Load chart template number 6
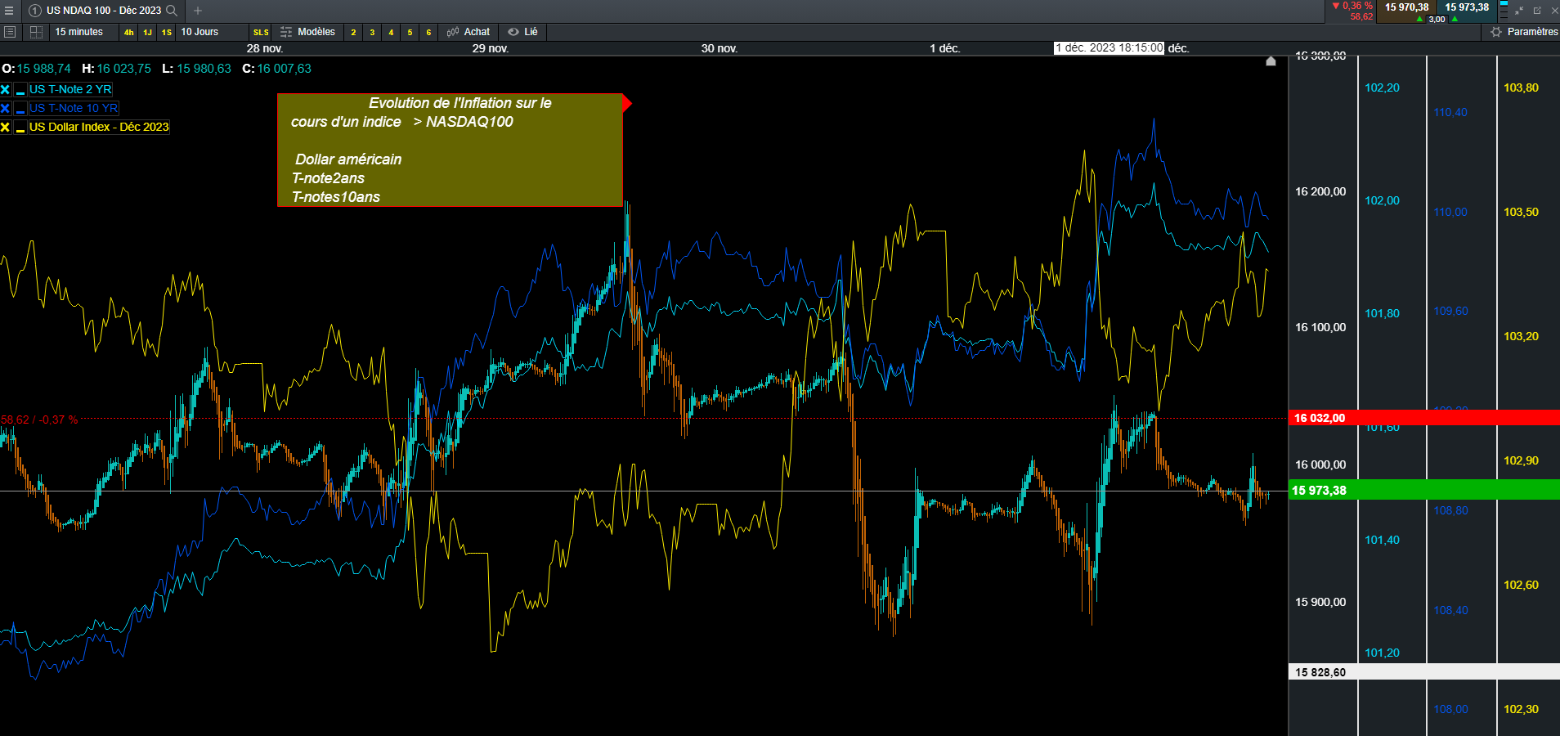Viewport: 1560px width, 736px height. pos(428,32)
